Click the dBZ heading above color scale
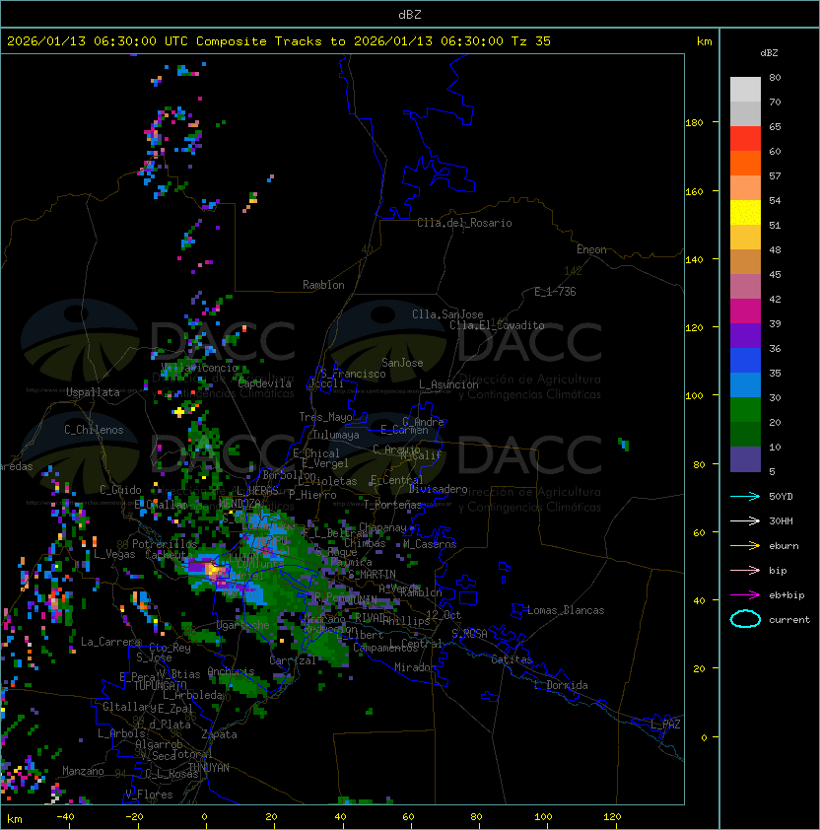The image size is (820, 830). [x=769, y=53]
